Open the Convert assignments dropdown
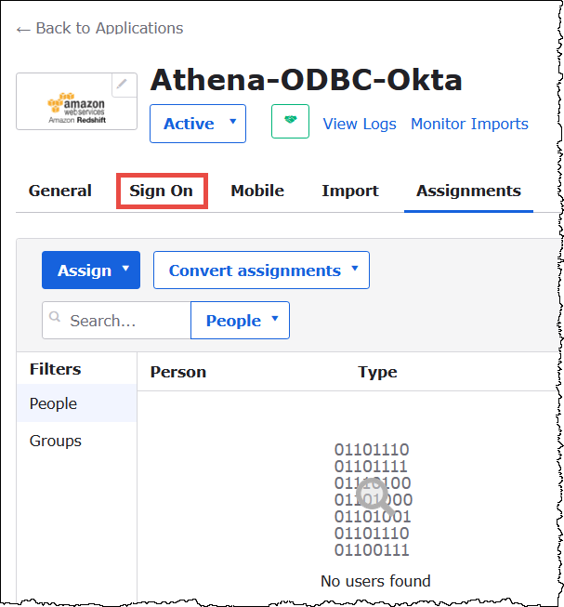The image size is (564, 607). [x=261, y=271]
